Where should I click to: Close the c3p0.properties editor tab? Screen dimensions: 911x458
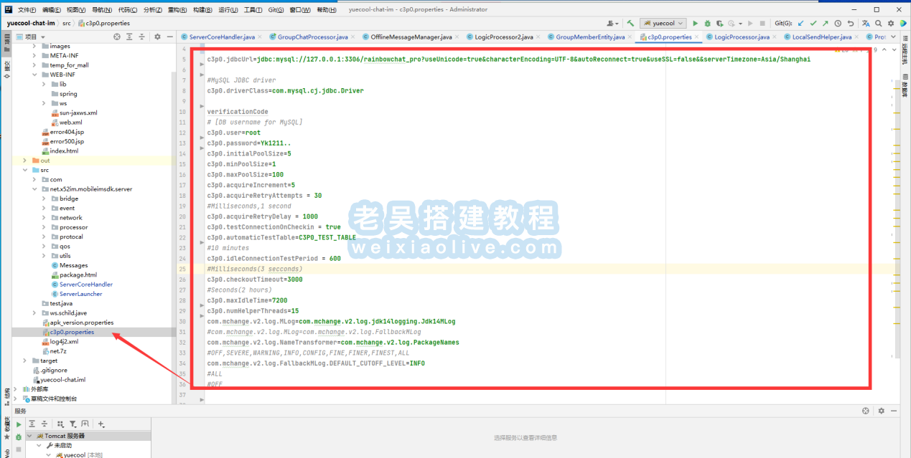pyautogui.click(x=698, y=37)
